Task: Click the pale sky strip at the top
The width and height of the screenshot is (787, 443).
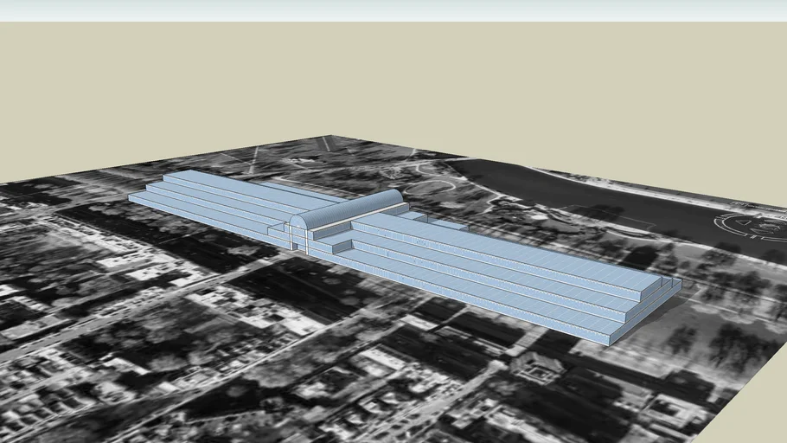Action: pyautogui.click(x=389, y=9)
